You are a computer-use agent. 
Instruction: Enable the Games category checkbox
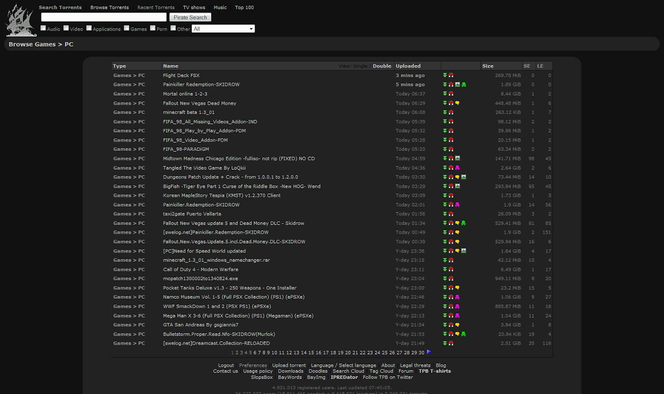126,28
